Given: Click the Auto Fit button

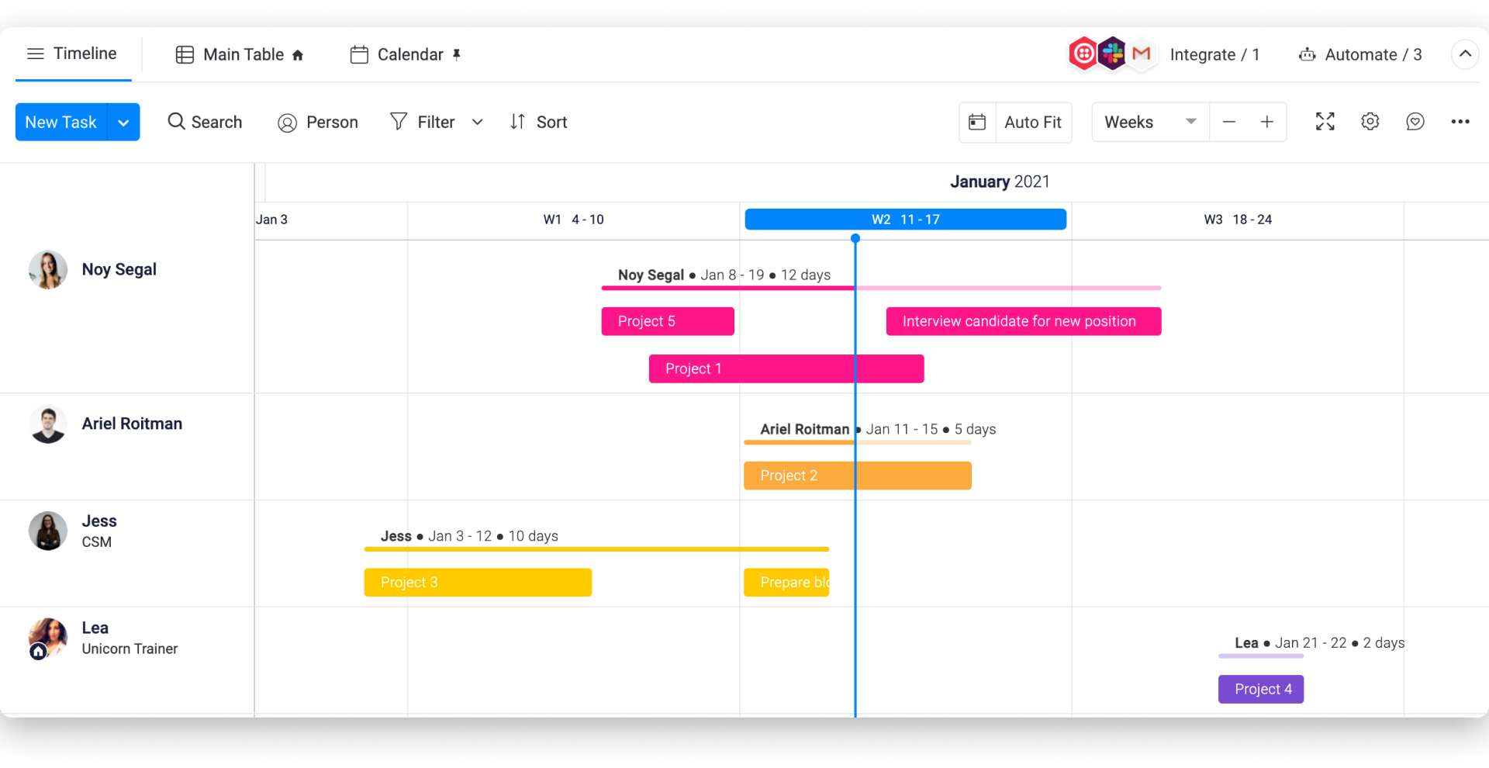Looking at the screenshot, I should tap(1033, 122).
